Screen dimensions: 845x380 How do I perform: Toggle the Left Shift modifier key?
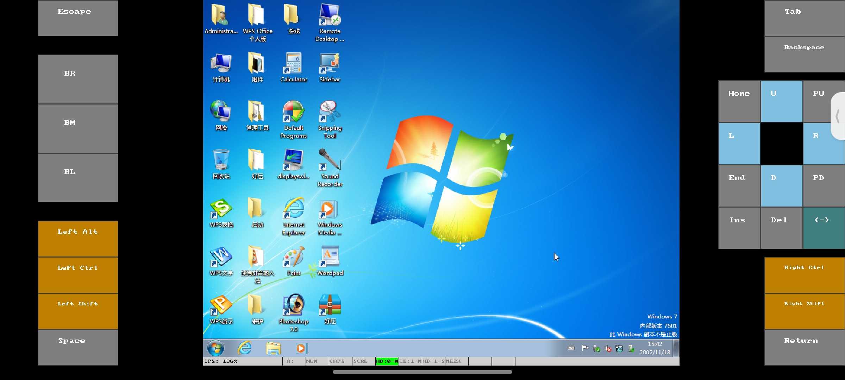pyautogui.click(x=78, y=311)
